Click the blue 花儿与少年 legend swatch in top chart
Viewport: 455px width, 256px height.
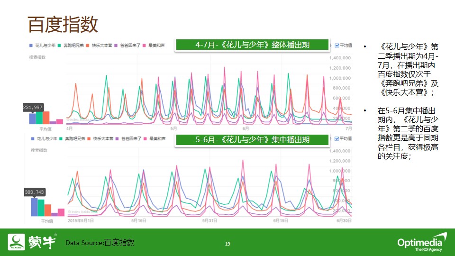tap(31, 46)
